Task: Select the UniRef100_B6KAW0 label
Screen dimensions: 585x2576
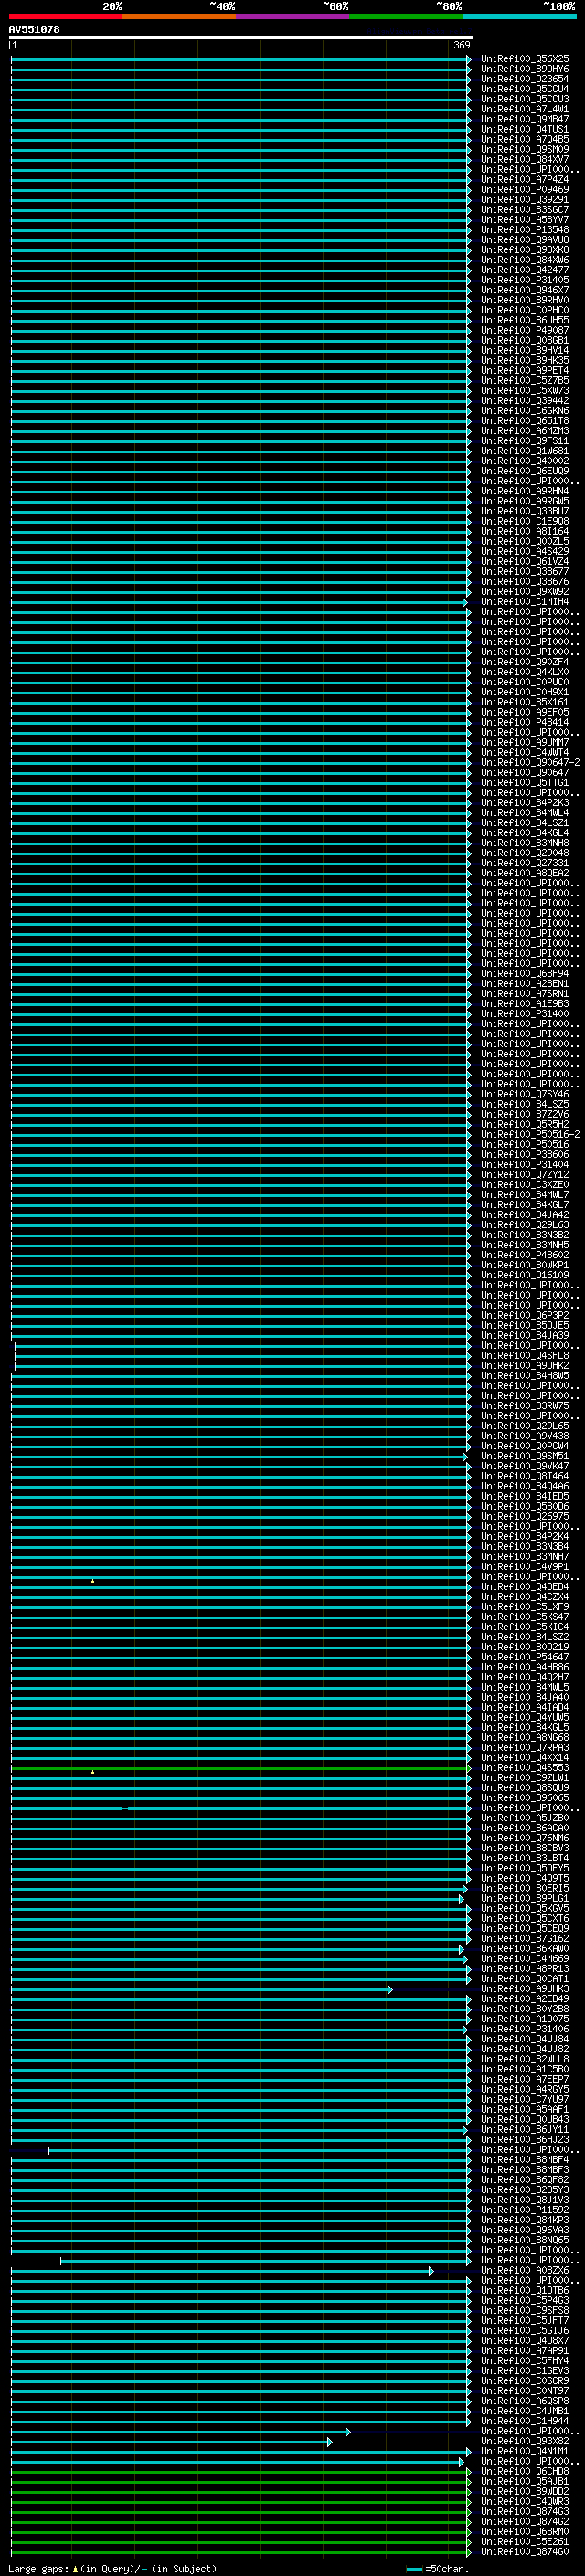Action: tap(524, 1947)
